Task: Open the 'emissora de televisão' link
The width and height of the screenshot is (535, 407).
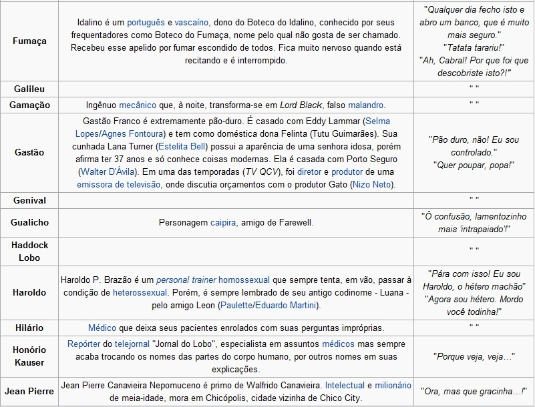Action: coord(118,184)
